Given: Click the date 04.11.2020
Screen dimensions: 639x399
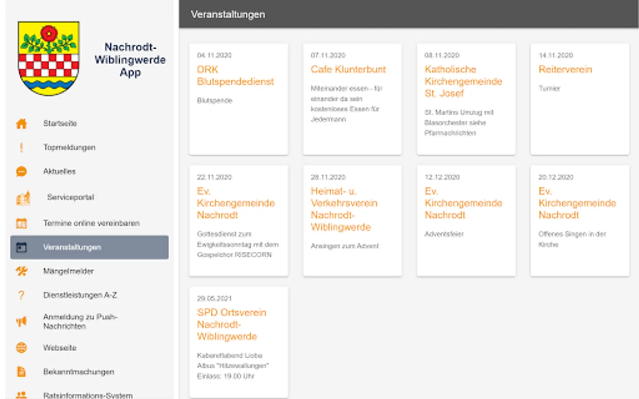Looking at the screenshot, I should [x=214, y=55].
